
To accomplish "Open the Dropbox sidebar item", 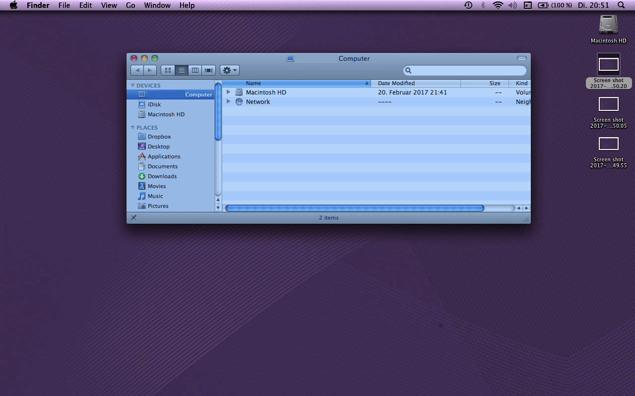I will 159,137.
